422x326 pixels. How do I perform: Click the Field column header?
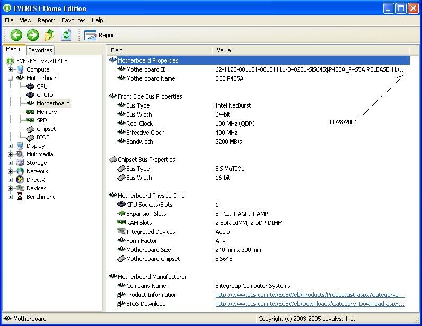pyautogui.click(x=159, y=50)
